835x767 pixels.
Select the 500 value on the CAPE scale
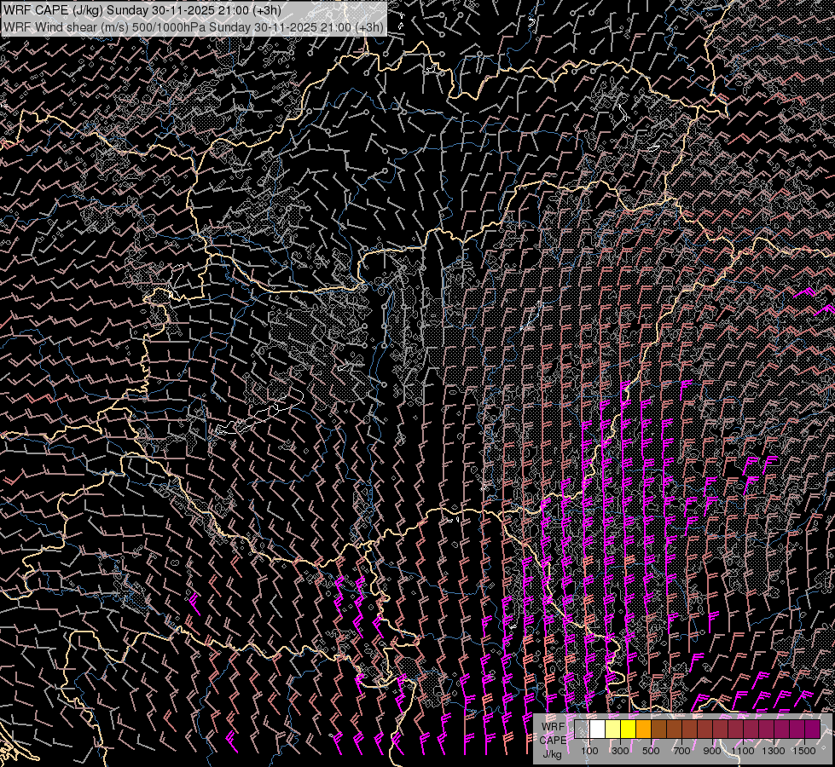(651, 751)
